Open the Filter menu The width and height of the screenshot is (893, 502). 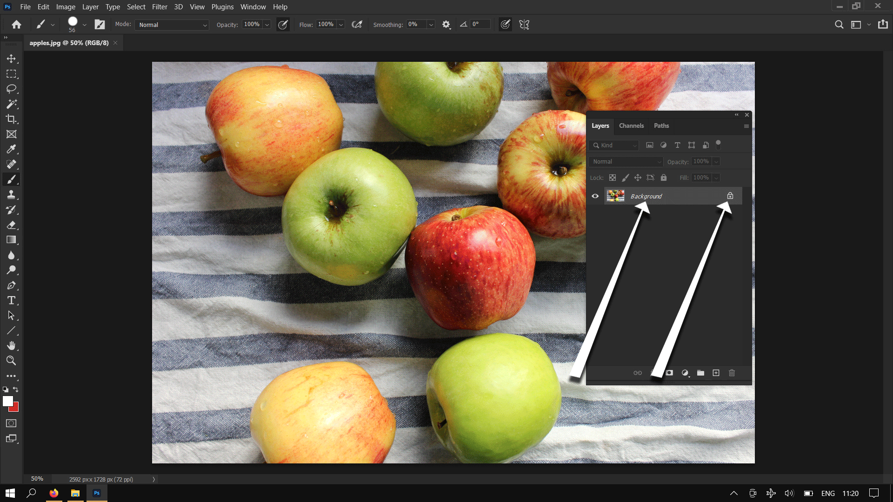[160, 7]
